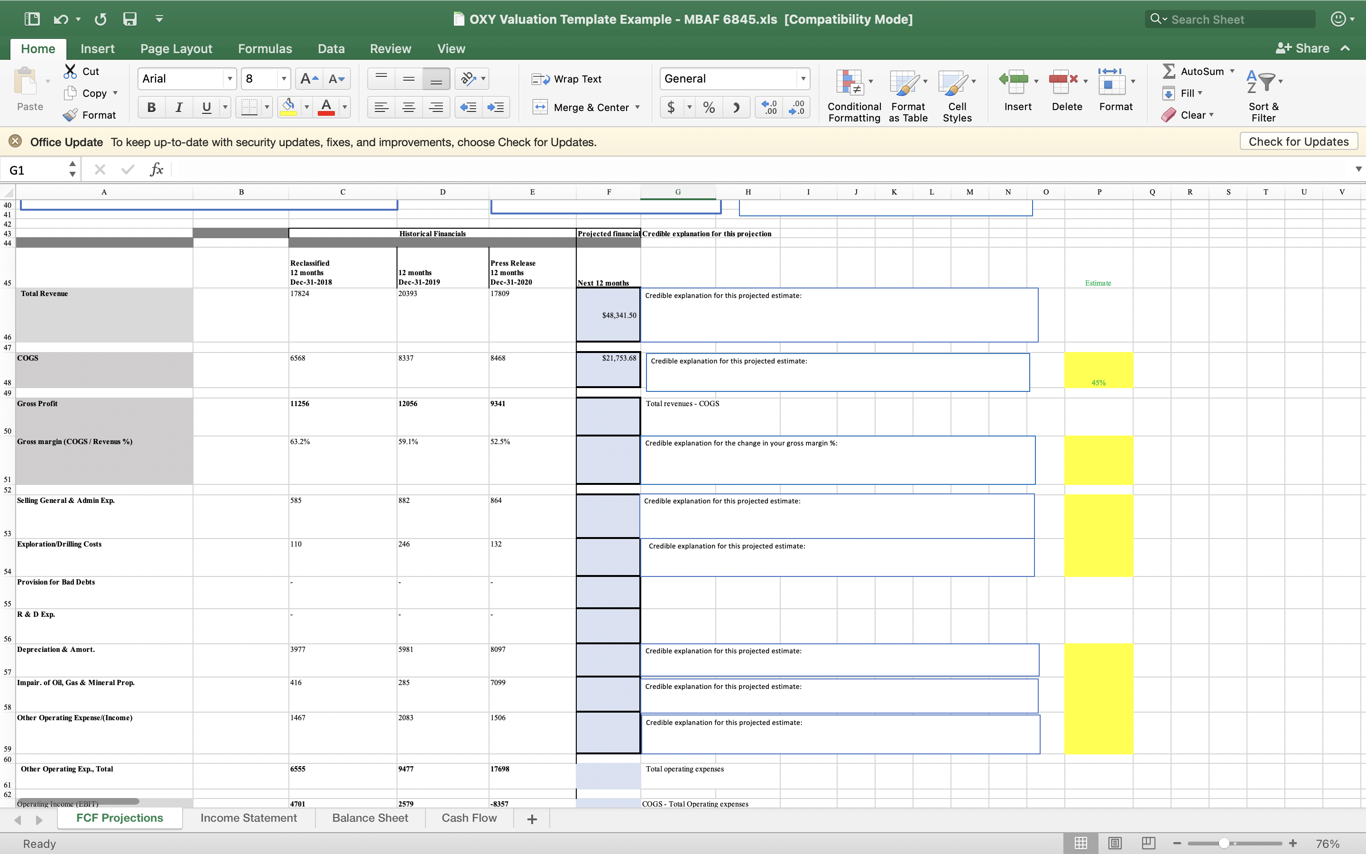1366x854 pixels.
Task: Open the Balance Sheet sheet tab
Action: (x=370, y=818)
